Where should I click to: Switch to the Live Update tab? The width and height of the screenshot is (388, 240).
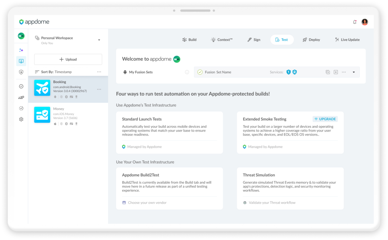pos(347,40)
